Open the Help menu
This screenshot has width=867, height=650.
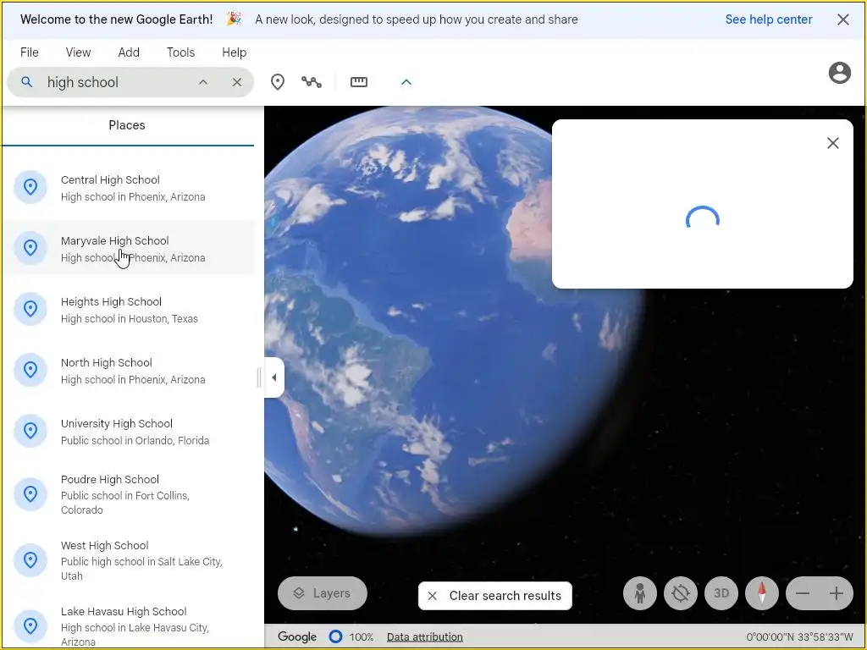pyautogui.click(x=234, y=52)
